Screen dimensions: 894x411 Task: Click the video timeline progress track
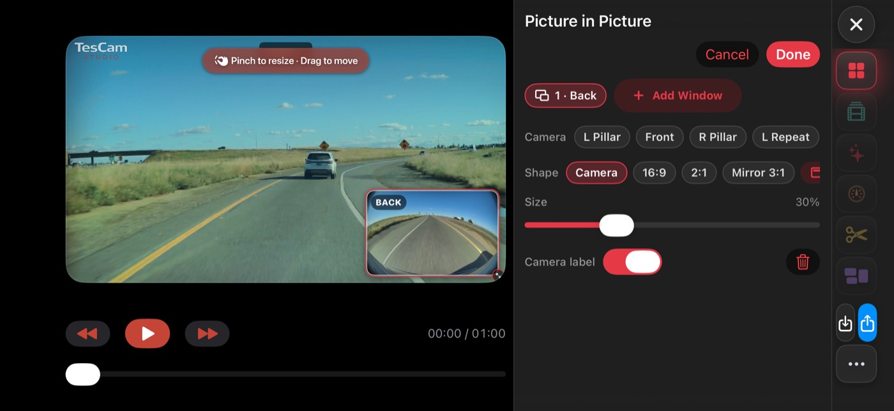point(285,374)
